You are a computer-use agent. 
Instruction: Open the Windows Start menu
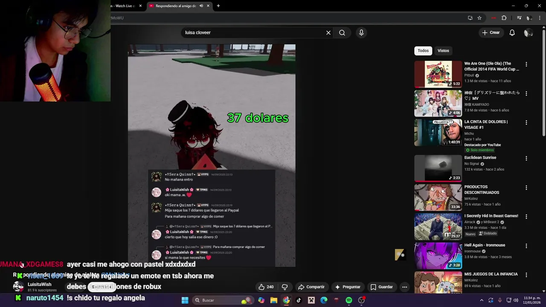click(185, 300)
